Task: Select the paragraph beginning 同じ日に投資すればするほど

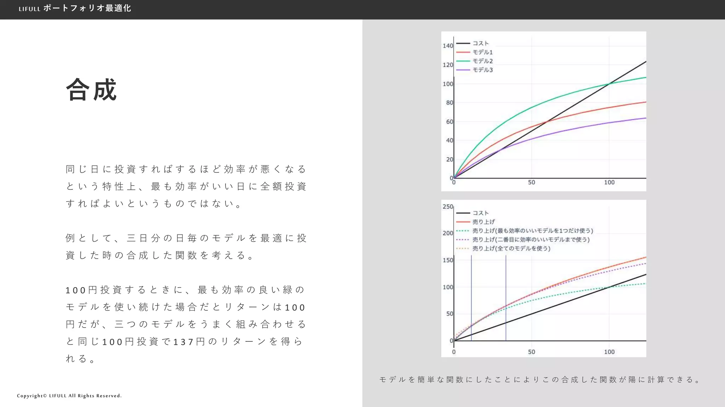Action: coord(186,186)
